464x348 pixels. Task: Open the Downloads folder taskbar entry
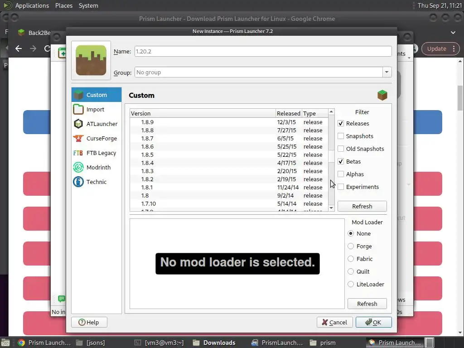tap(214, 343)
